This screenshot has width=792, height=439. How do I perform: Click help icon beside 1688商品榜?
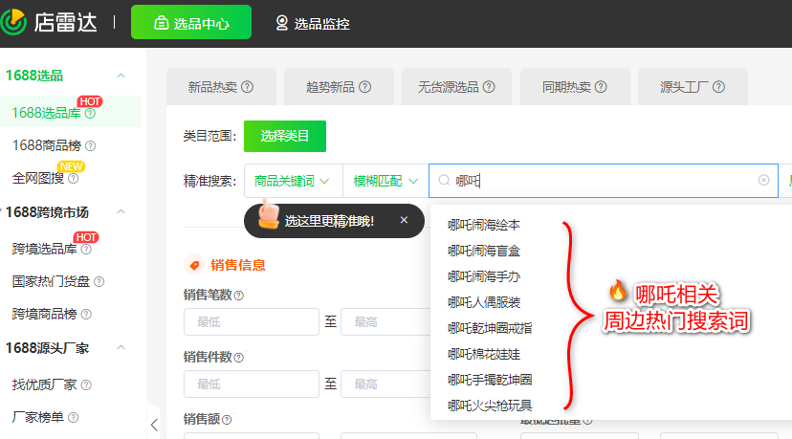click(91, 146)
